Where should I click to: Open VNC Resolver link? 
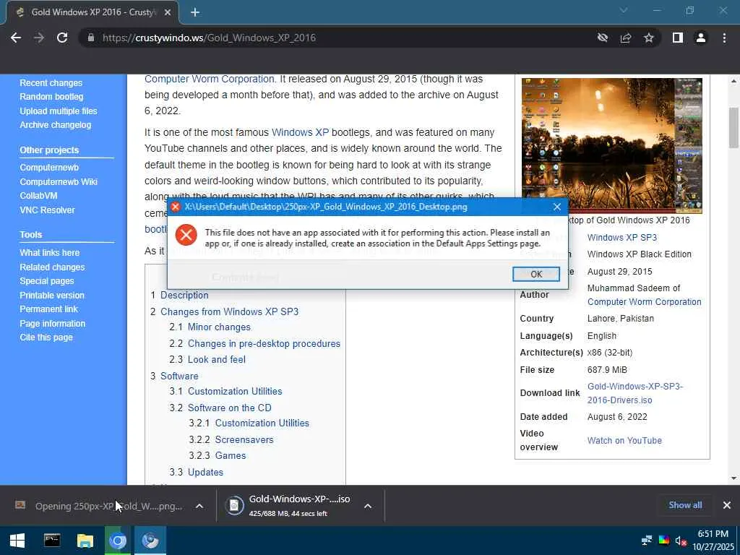(x=47, y=210)
